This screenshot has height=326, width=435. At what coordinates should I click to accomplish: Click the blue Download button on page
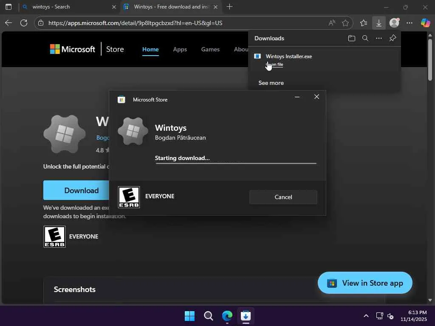[76, 191]
